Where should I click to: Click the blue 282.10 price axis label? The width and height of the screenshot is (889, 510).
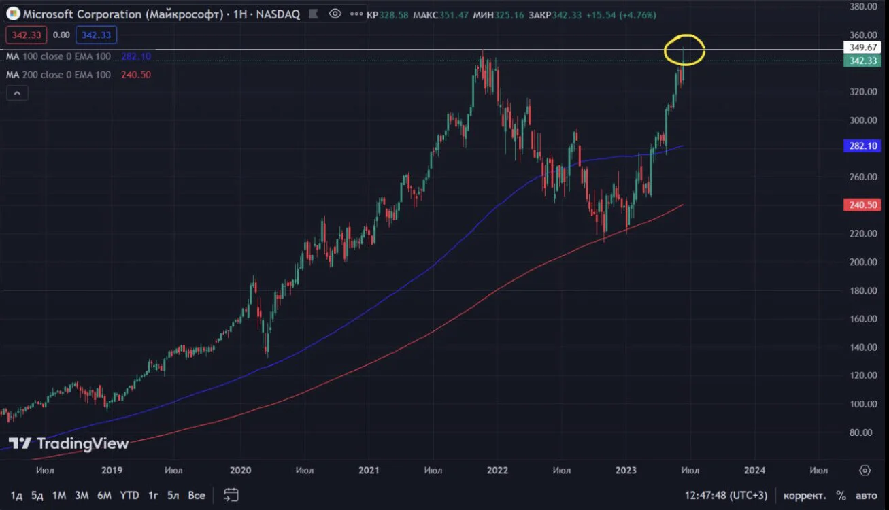(x=862, y=146)
